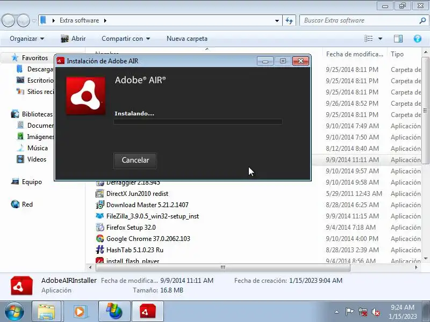Viewport: 430px width, 322px height.
Task: Select Equipo in the navigation pane
Action: (32, 181)
